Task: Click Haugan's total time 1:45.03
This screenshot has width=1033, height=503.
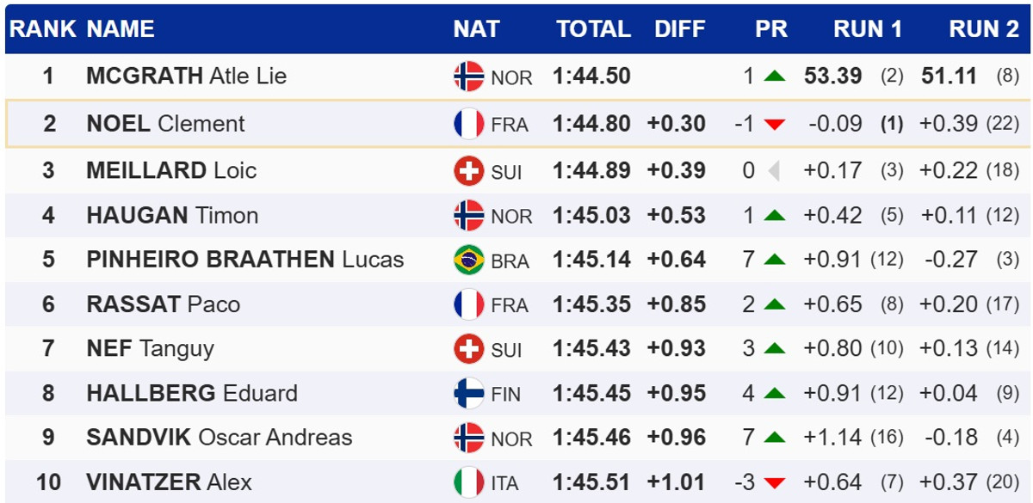Action: pyautogui.click(x=591, y=215)
